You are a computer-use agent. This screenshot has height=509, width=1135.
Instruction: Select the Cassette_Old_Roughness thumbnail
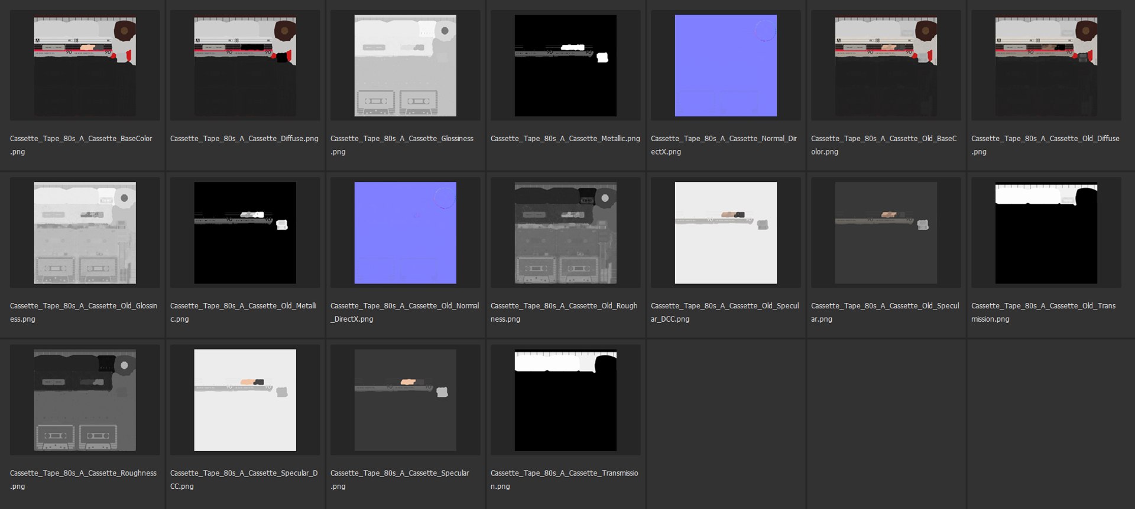pyautogui.click(x=565, y=233)
